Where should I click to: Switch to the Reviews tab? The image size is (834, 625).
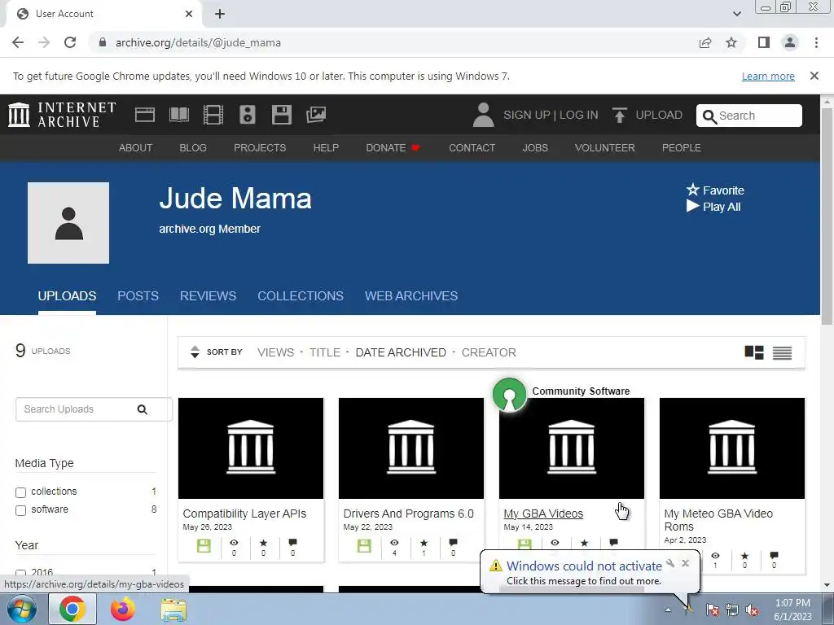coord(208,296)
